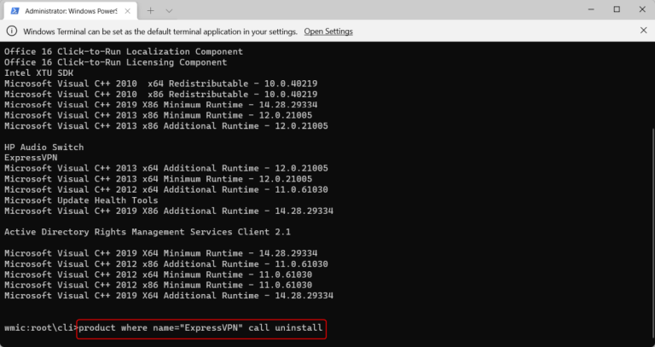Image resolution: width=655 pixels, height=347 pixels.
Task: Click Visual C++ 2019 X64 Minimum Runtime line
Action: pos(161,253)
